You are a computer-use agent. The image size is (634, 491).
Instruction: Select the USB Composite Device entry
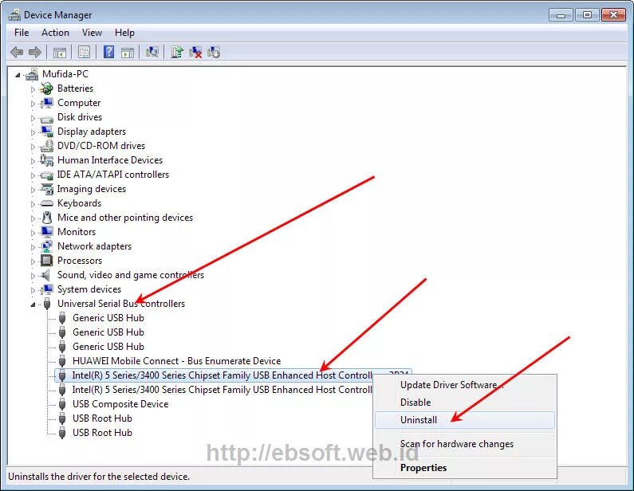[120, 404]
